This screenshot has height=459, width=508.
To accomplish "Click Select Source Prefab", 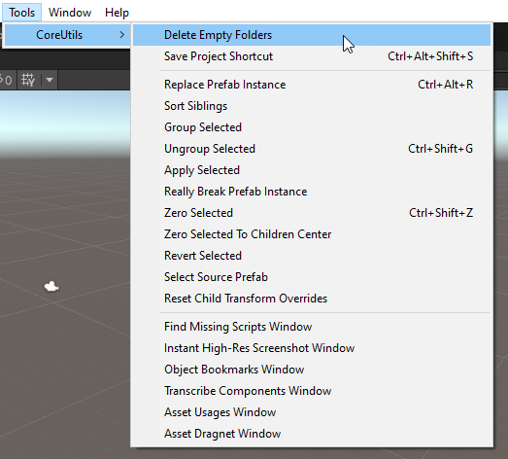I will [312, 277].
